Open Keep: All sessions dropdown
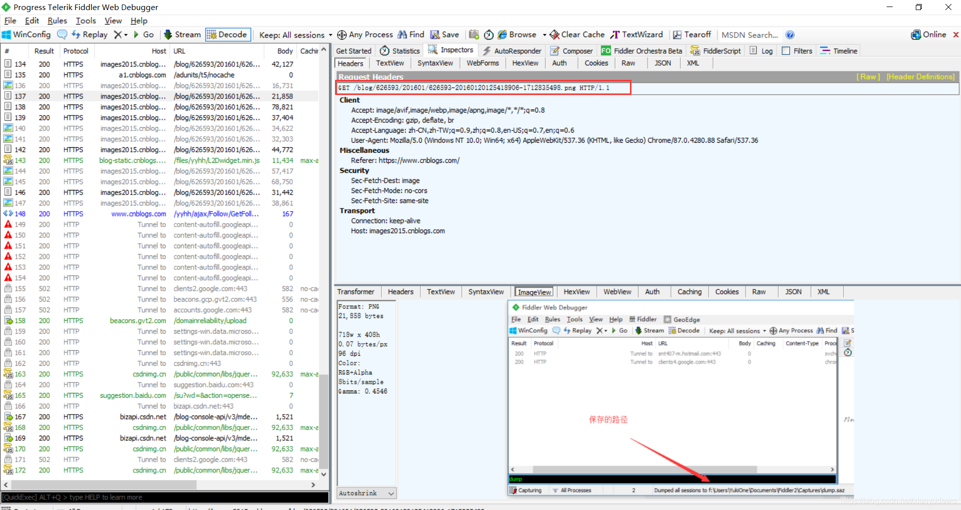 pos(295,35)
